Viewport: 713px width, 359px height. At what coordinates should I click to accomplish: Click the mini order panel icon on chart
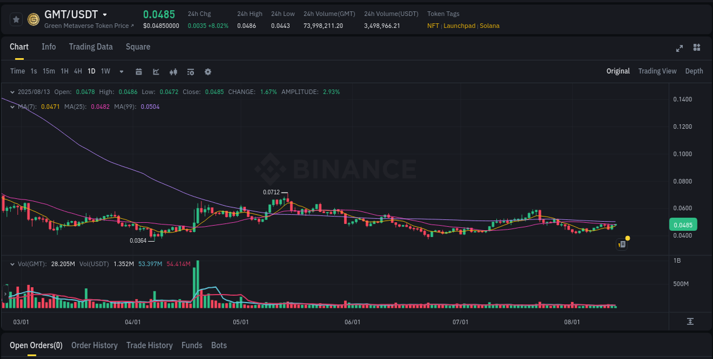click(x=622, y=244)
